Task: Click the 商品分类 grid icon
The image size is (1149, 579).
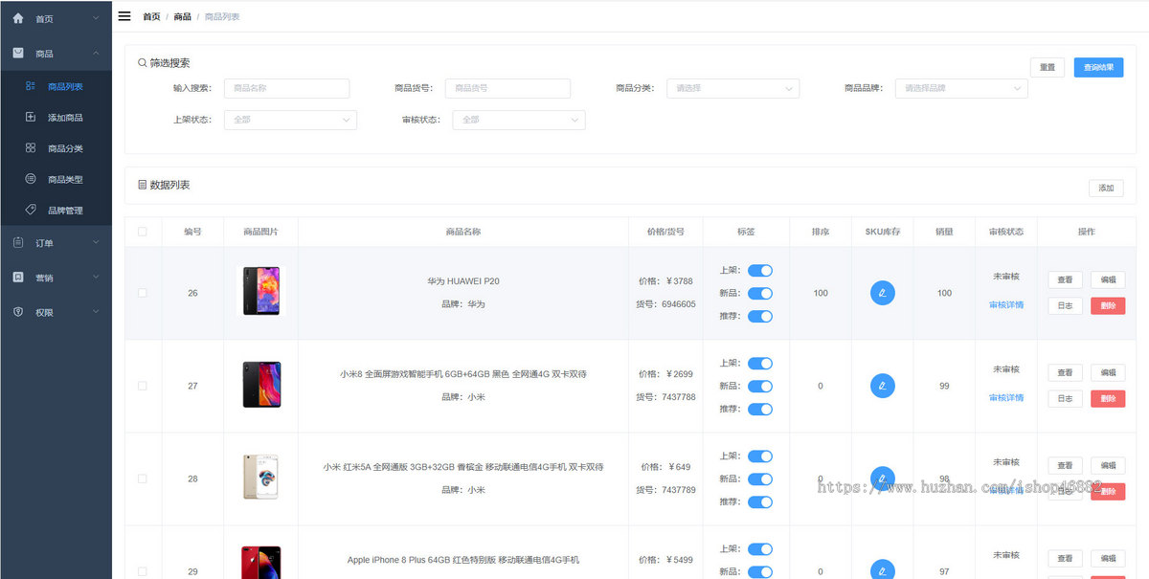Action: click(31, 148)
